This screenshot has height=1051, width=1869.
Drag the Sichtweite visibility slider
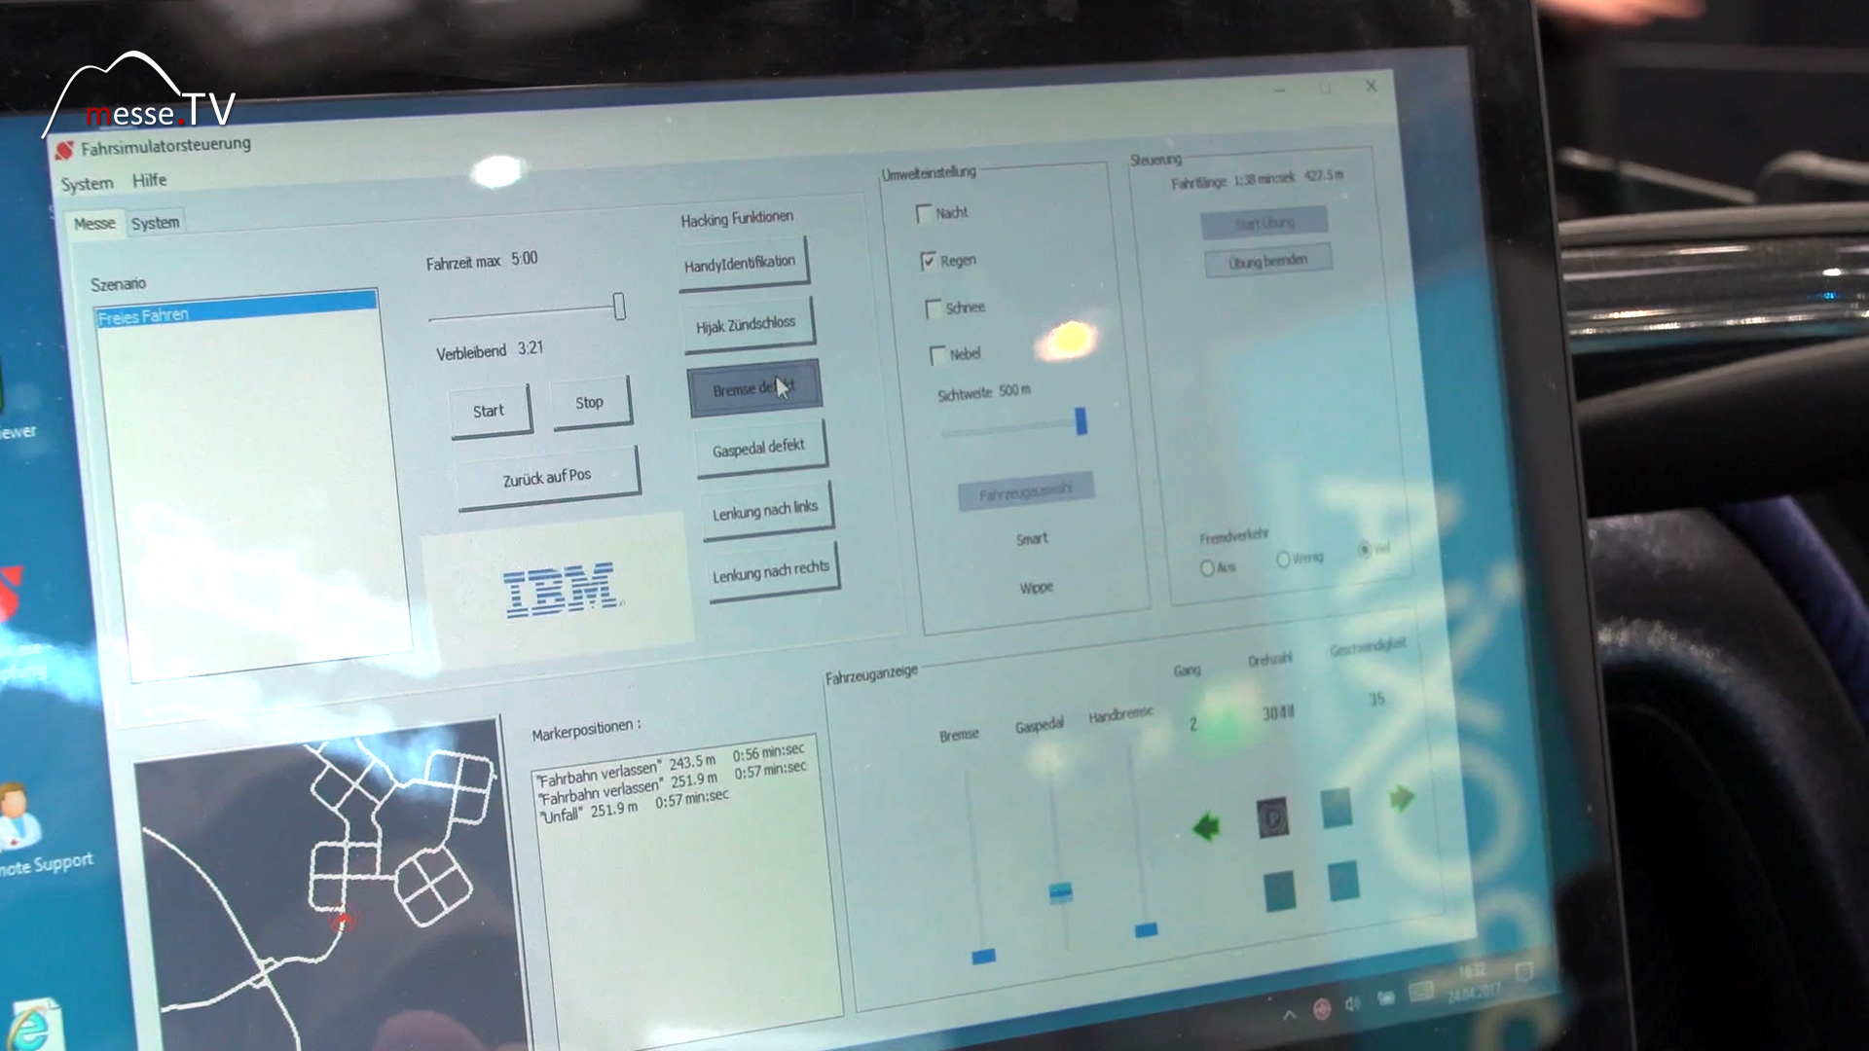pos(1081,422)
